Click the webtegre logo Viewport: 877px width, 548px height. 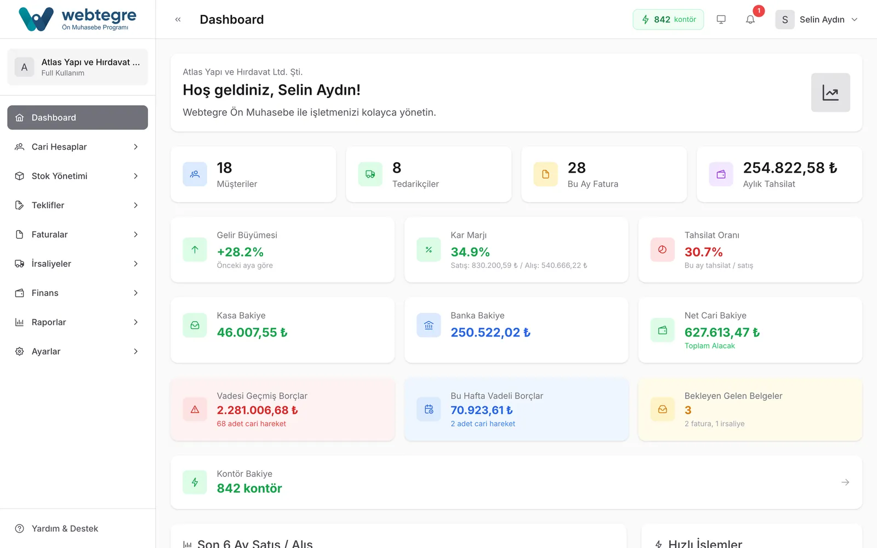pyautogui.click(x=77, y=19)
